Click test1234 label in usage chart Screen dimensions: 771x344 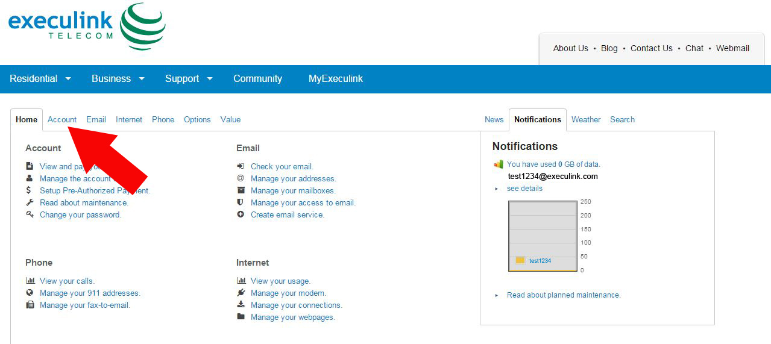[x=540, y=261]
